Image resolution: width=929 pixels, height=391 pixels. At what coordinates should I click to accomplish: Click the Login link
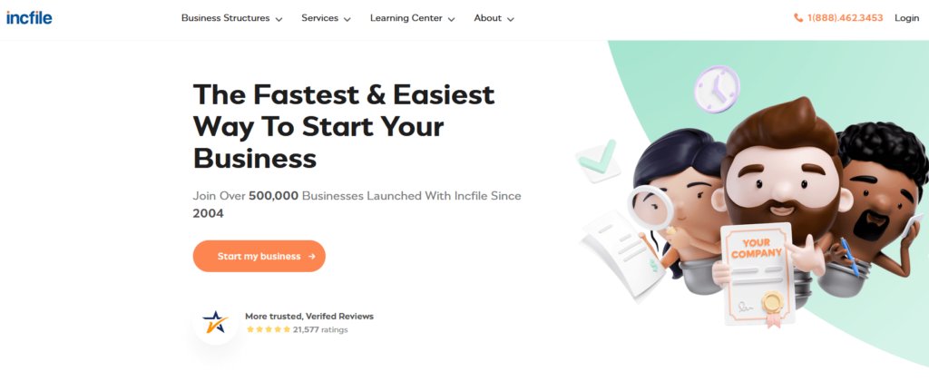tap(906, 18)
